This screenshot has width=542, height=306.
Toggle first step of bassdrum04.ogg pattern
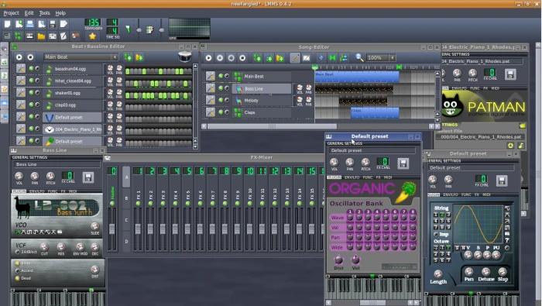(128, 71)
